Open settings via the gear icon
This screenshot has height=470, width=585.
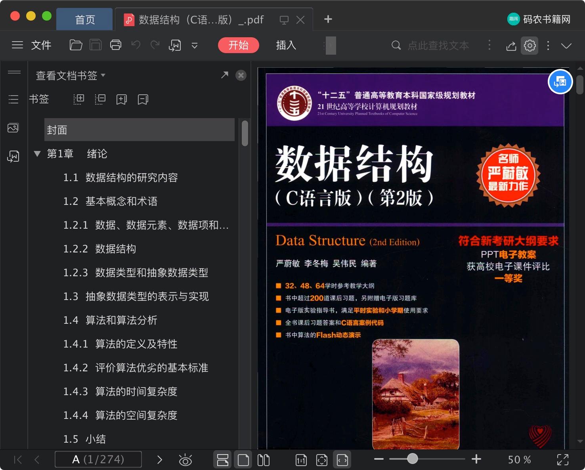tap(530, 46)
